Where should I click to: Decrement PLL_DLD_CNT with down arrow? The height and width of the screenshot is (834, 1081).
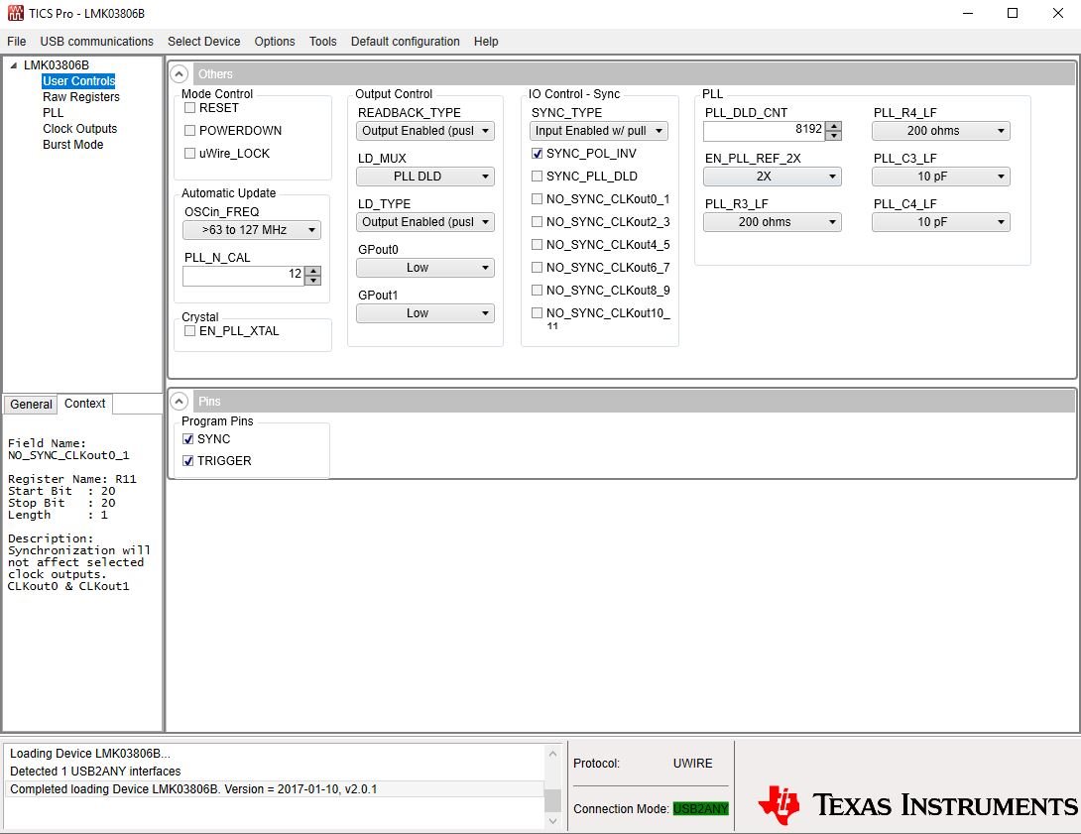(834, 135)
